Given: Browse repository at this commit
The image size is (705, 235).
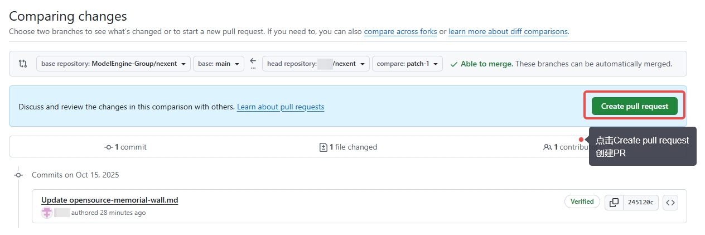Looking at the screenshot, I should pyautogui.click(x=670, y=203).
